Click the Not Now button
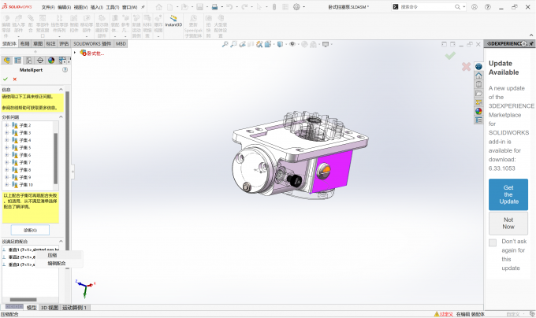Viewport: 536px width, 318px height. pos(508,223)
